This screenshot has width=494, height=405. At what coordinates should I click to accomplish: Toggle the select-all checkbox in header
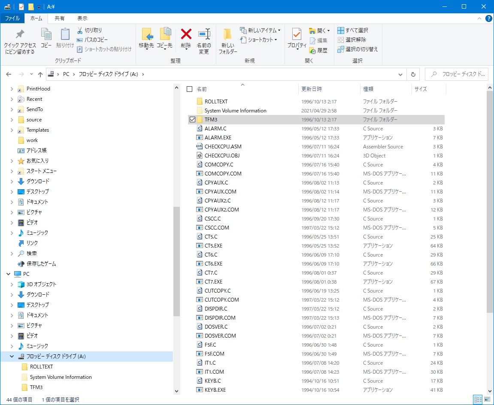click(189, 89)
